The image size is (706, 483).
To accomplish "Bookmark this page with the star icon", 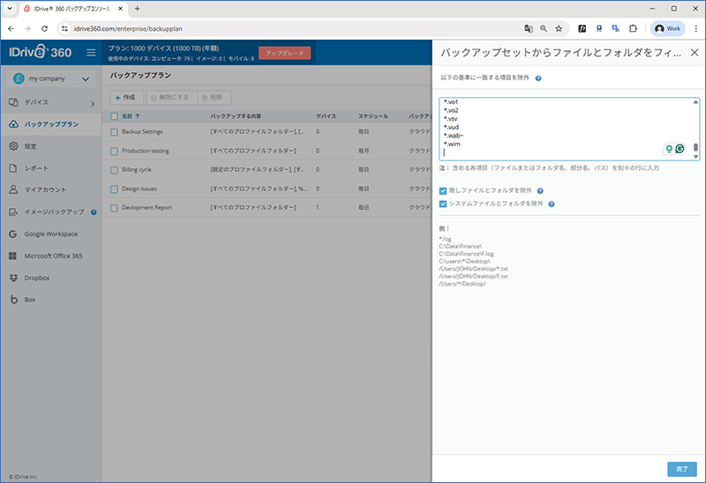I will 559,28.
